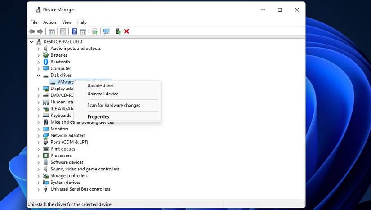The height and width of the screenshot is (210, 371).
Task: Click the Audio inputs and outputs speaker icon
Action: point(46,49)
